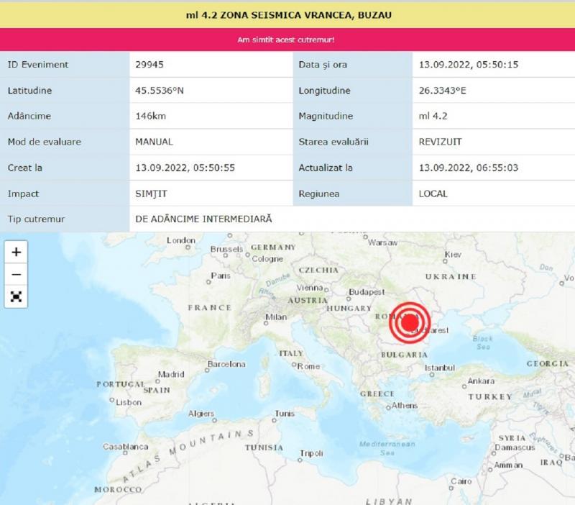
Task: Click the Actualizat la timestamp 06:55:03
Action: pyautogui.click(x=468, y=168)
